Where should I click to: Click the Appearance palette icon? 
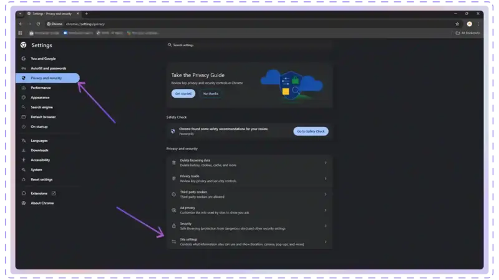(24, 98)
